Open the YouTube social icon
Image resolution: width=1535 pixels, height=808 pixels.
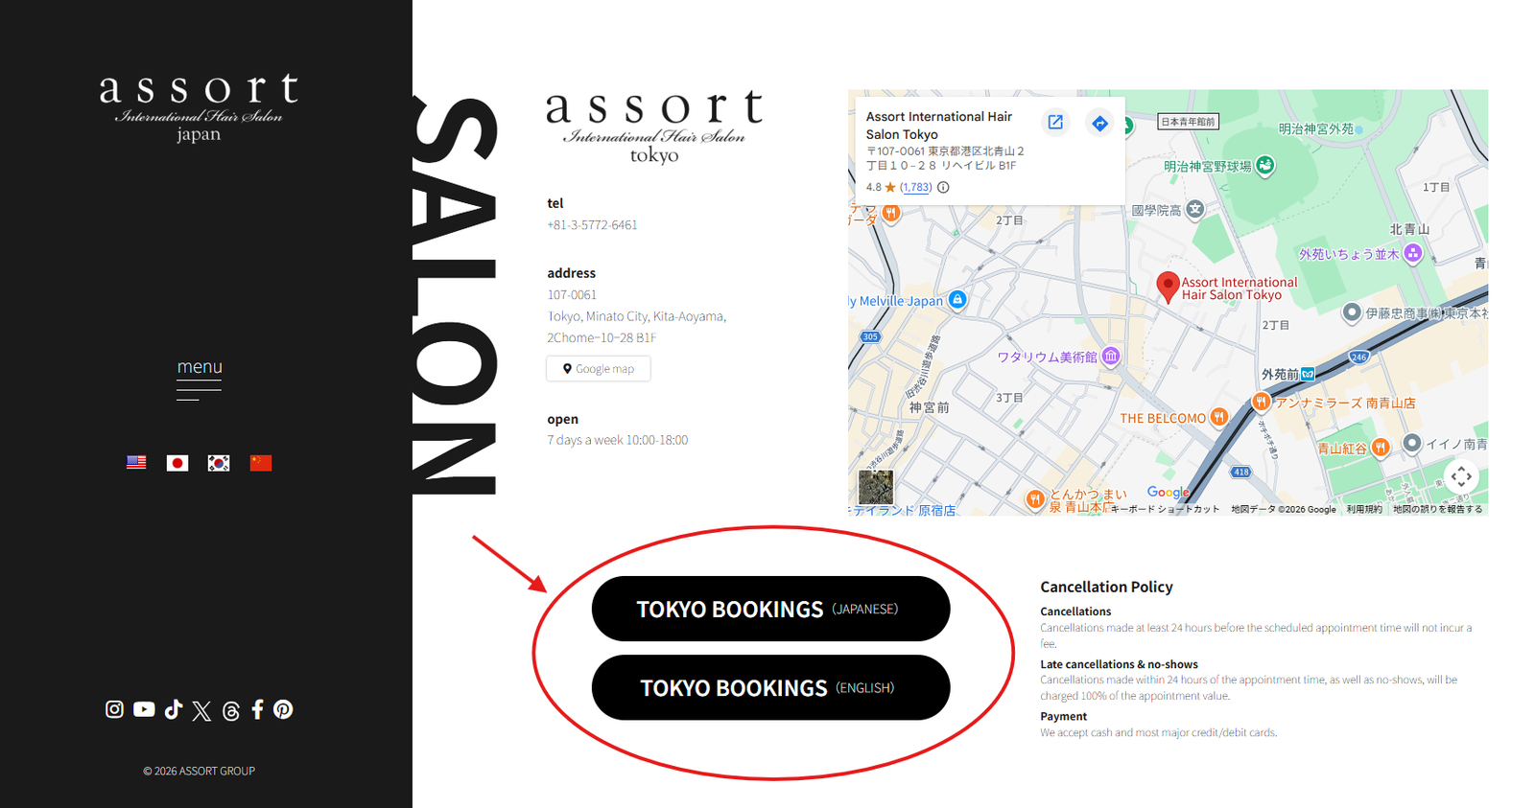pyautogui.click(x=144, y=709)
